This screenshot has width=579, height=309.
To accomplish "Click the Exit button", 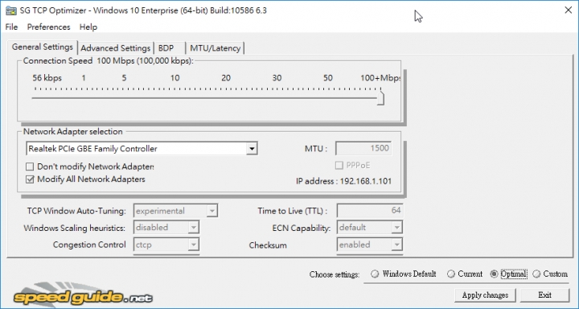I will tap(544, 295).
